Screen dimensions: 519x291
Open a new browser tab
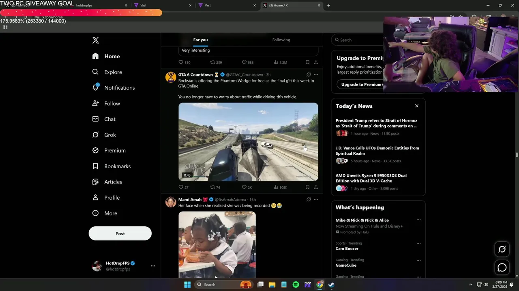click(x=328, y=5)
